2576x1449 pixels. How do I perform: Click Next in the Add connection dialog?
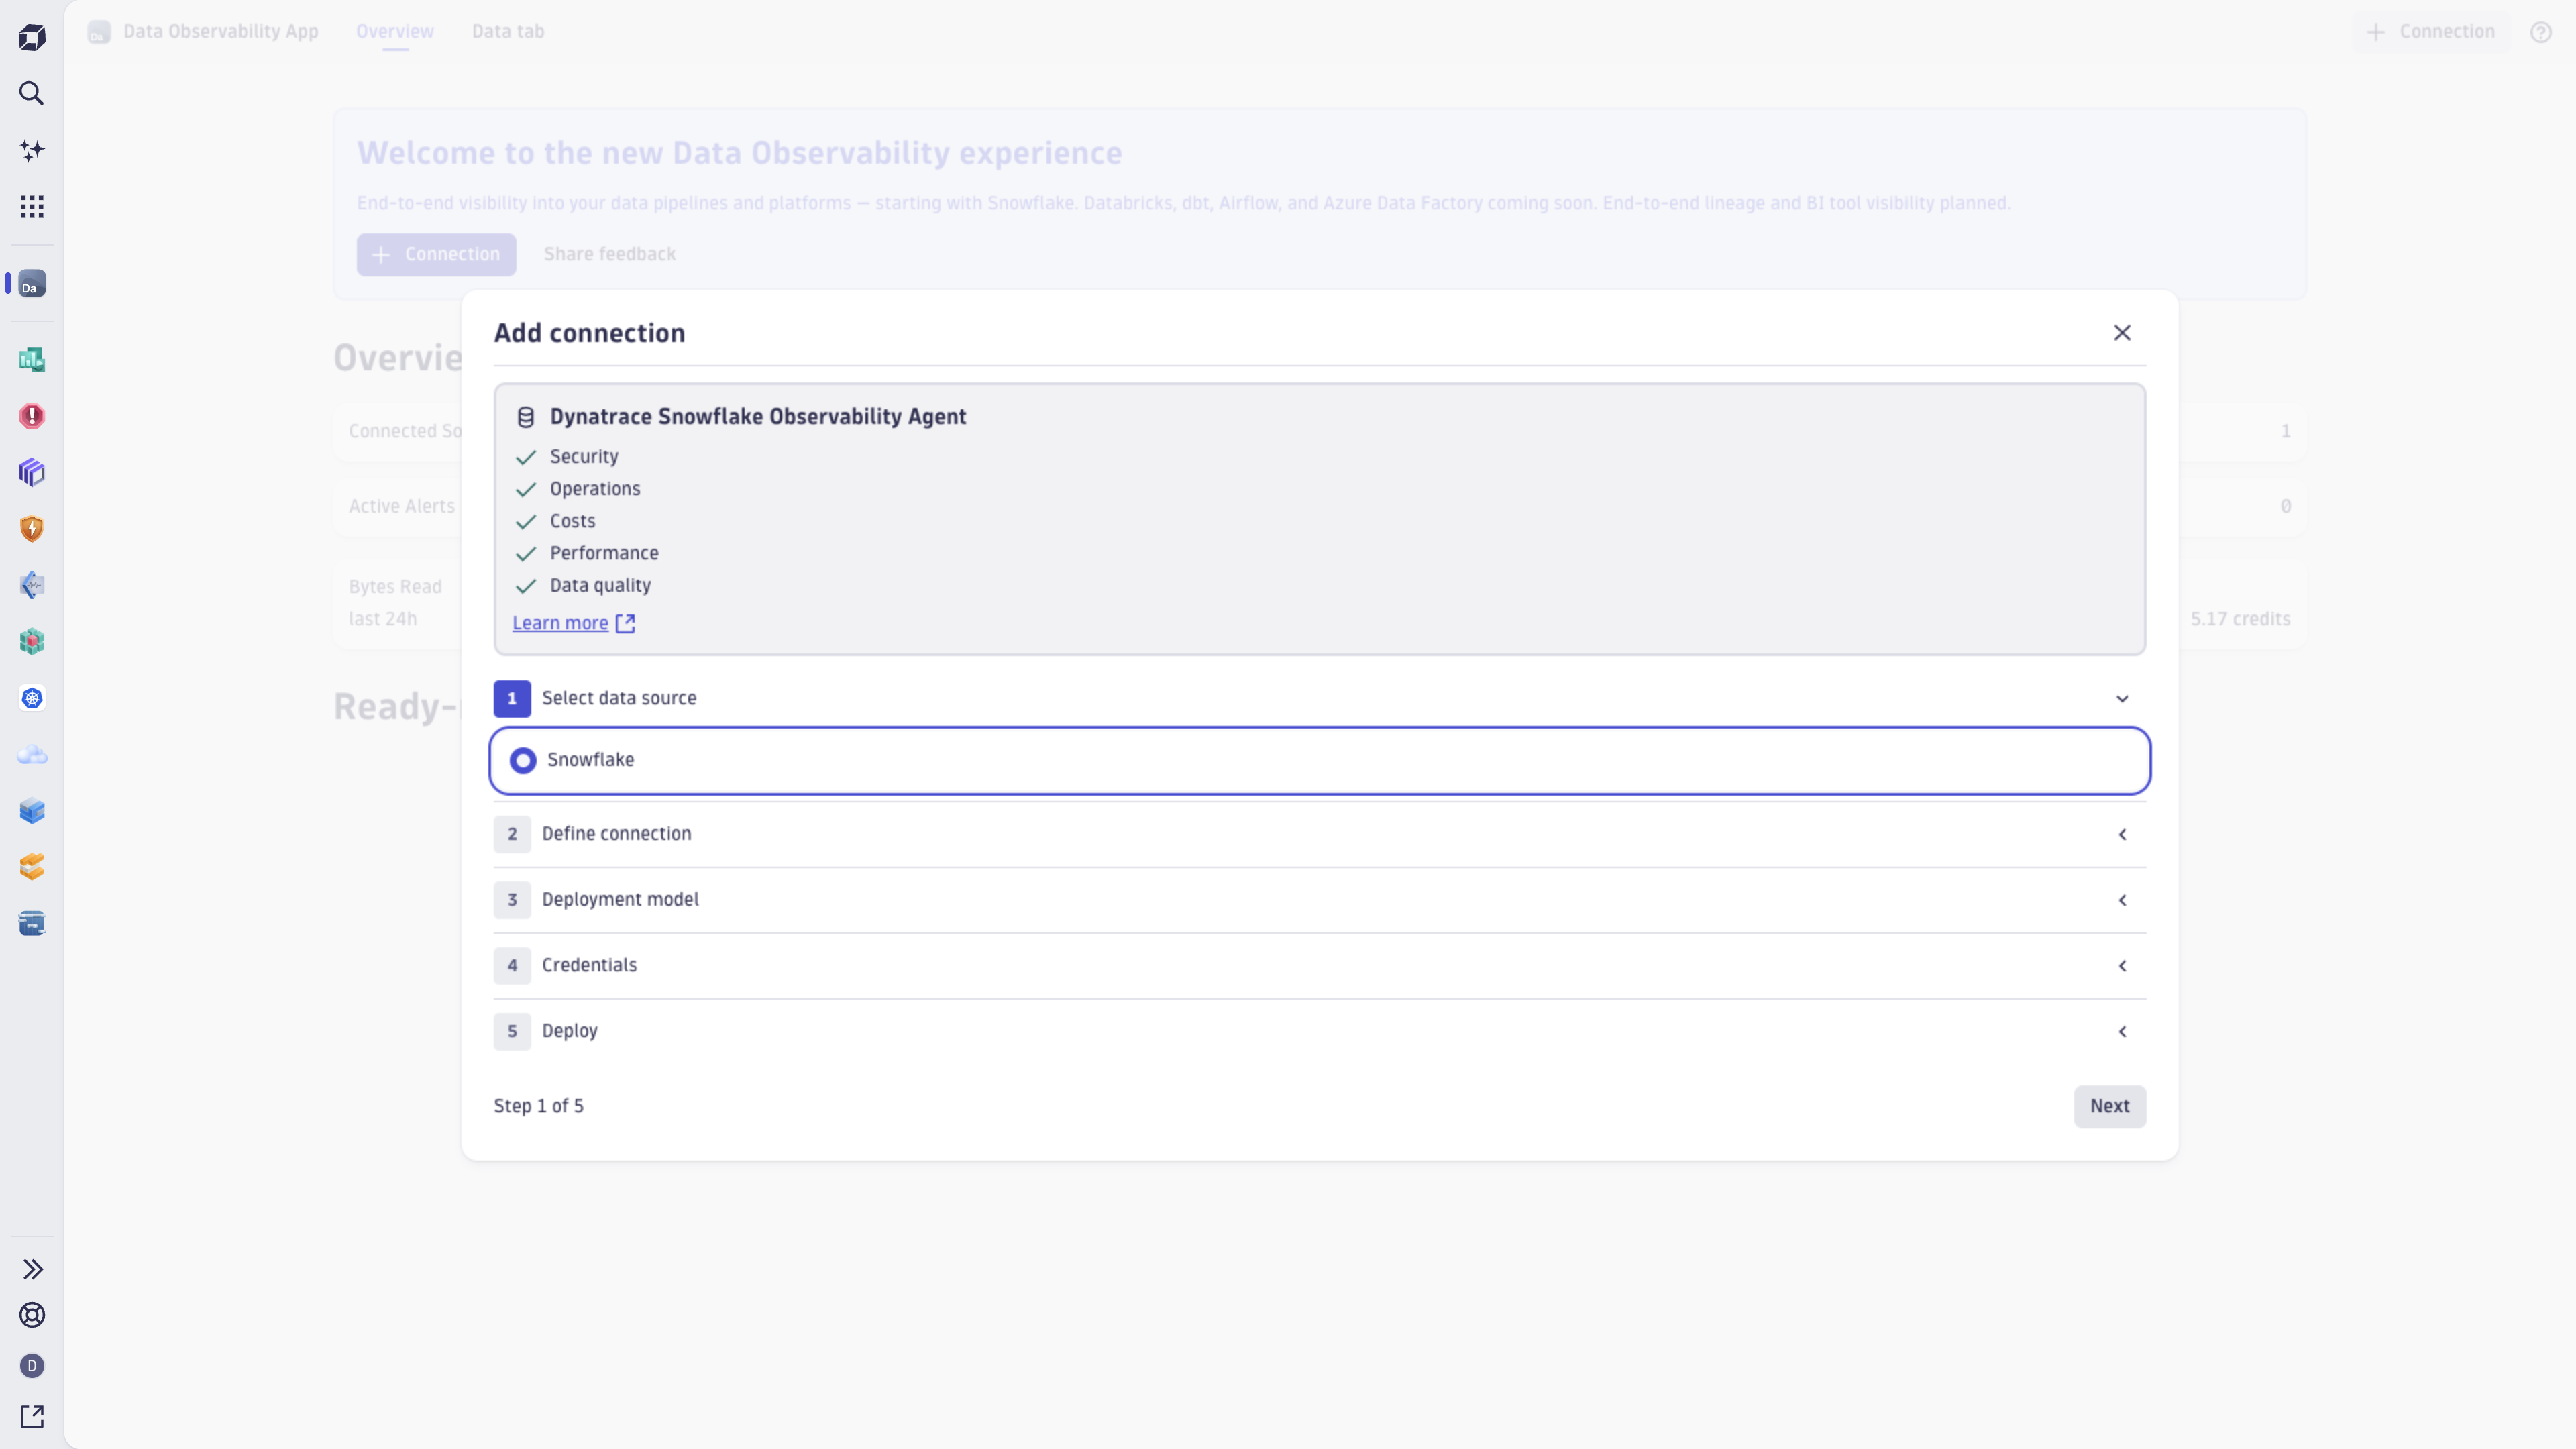pos(2110,1106)
